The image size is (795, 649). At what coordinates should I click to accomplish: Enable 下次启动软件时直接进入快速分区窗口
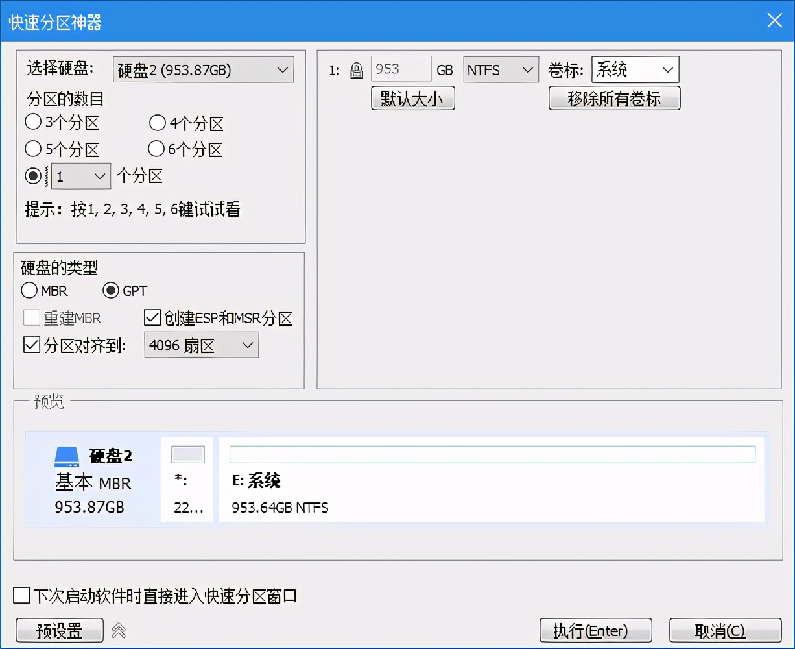click(x=21, y=594)
